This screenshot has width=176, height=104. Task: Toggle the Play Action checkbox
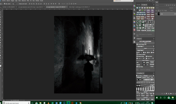tap(146, 56)
